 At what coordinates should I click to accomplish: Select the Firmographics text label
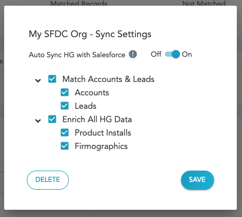tap(101, 146)
